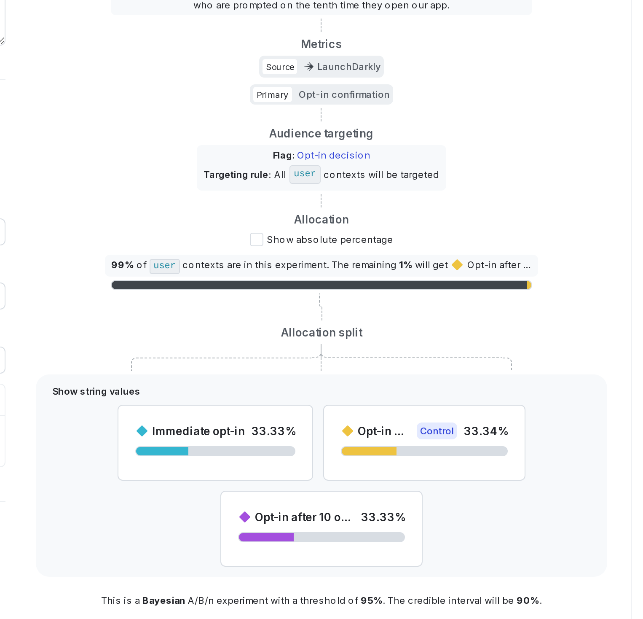Click the pencil edit icon in the top-left corner
The image size is (643, 619).
click(2, 41)
